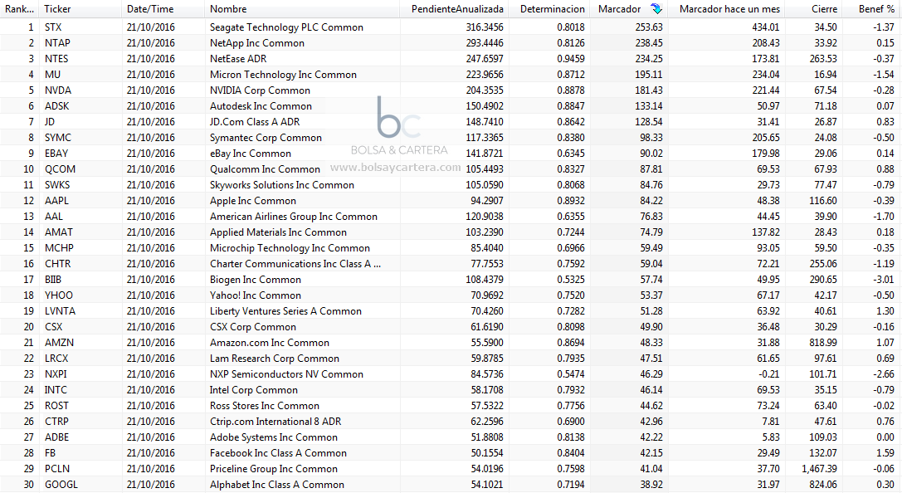The height and width of the screenshot is (493, 902).
Task: Select the MU ticker cell
Action: [52, 74]
